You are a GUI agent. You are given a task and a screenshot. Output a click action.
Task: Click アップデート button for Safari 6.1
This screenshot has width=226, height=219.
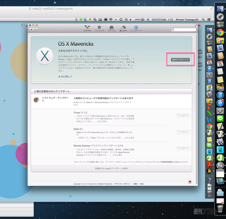(x=183, y=132)
